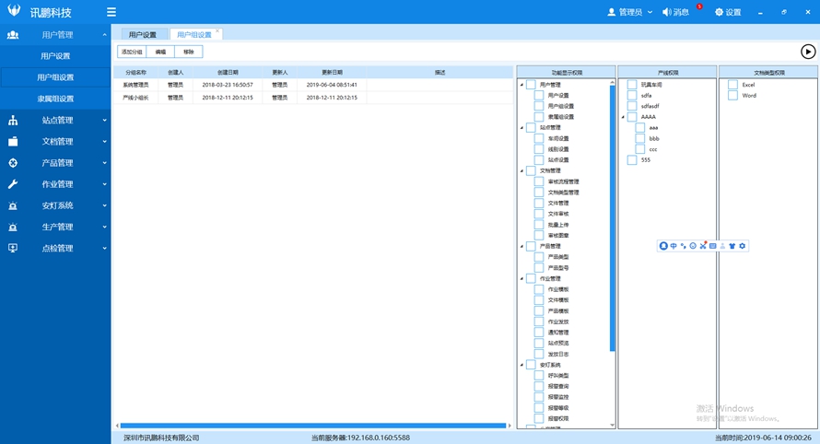Click the 移除 button

189,52
